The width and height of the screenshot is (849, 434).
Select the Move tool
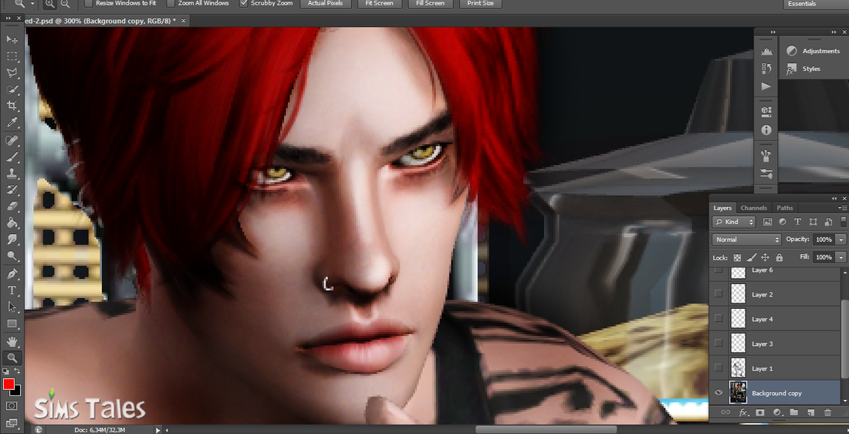pos(12,39)
